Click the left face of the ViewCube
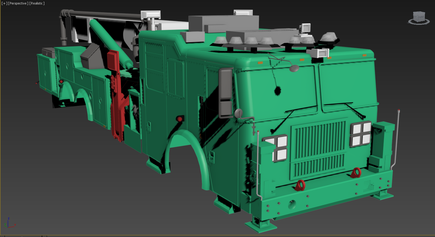This screenshot has width=435, height=237. tap(415, 17)
